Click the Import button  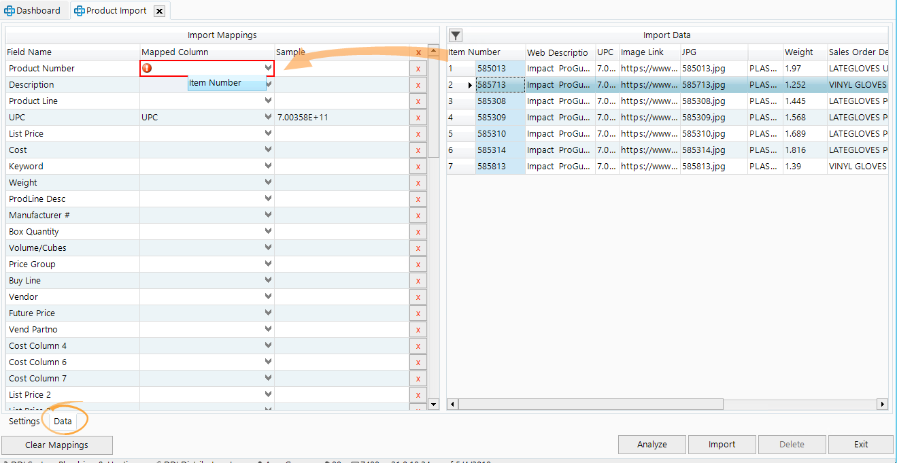[722, 445]
